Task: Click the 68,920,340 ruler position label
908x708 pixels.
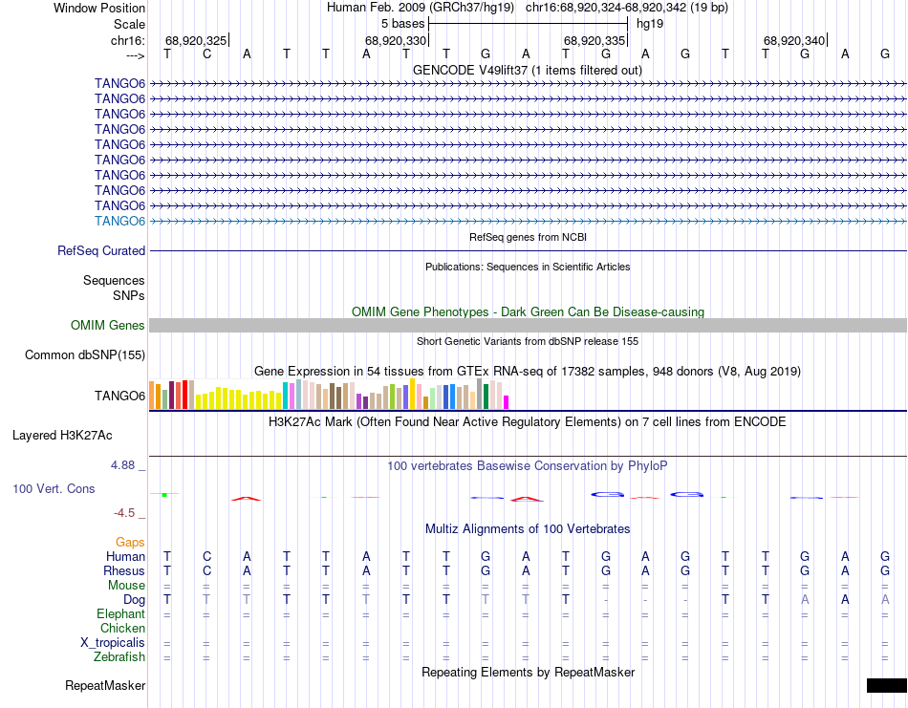Action: coord(794,40)
